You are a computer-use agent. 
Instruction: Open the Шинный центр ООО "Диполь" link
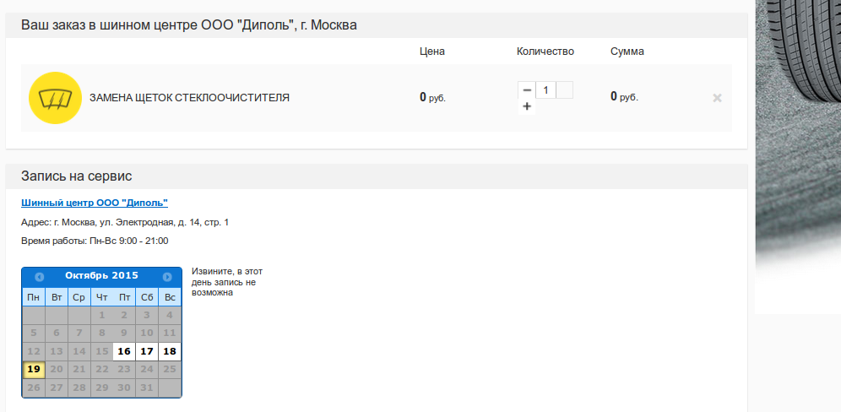(x=95, y=203)
